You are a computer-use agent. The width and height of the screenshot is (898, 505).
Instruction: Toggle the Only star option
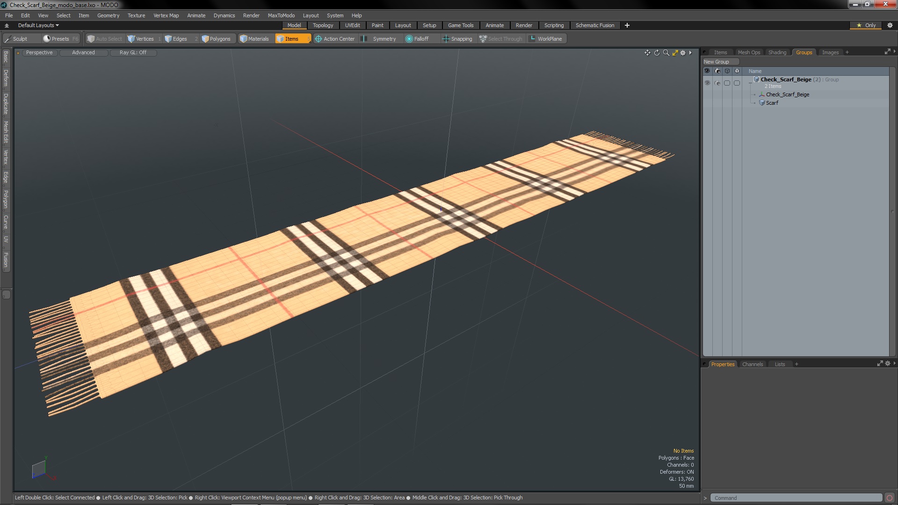(x=866, y=25)
